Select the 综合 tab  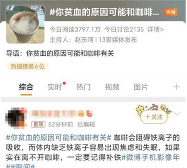26,87
